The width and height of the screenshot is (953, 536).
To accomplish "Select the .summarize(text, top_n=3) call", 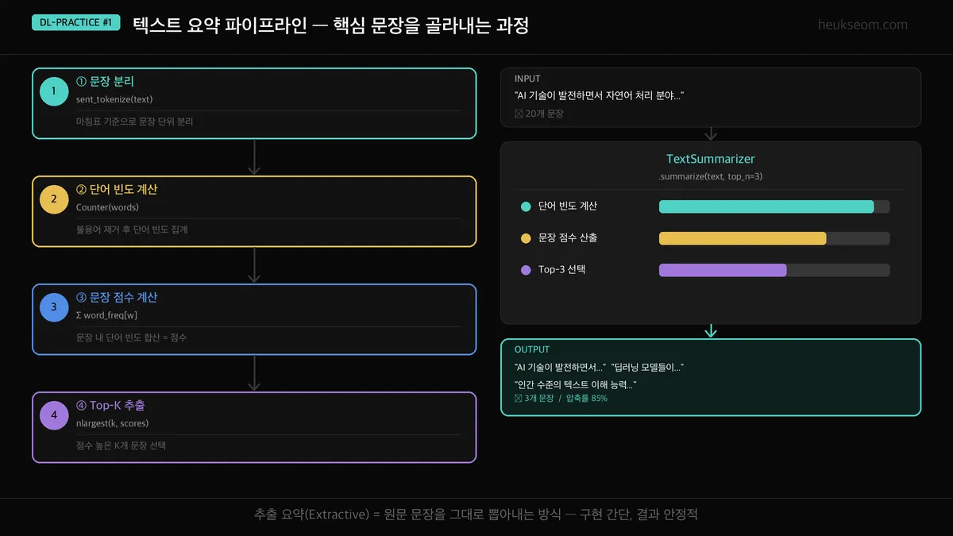I will coord(711,176).
